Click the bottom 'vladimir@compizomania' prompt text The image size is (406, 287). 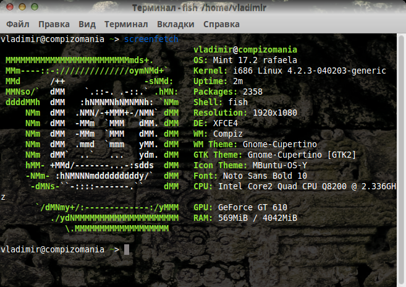pyautogui.click(x=53, y=249)
